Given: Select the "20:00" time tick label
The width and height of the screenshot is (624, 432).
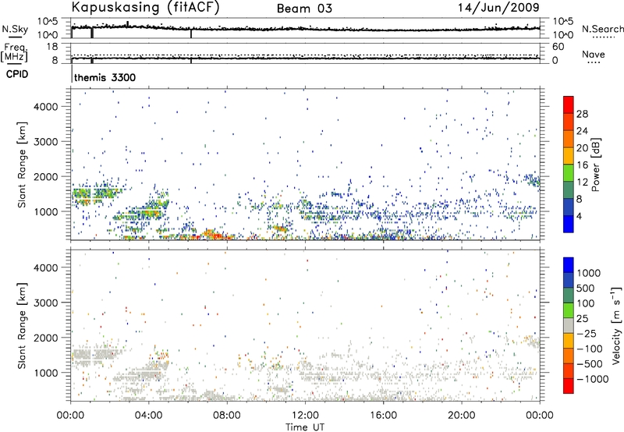Looking at the screenshot, I should [462, 415].
